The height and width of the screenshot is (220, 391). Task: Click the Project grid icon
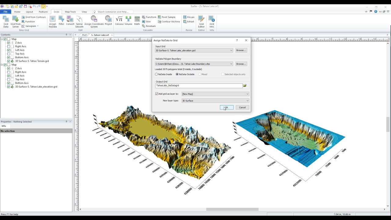click(x=108, y=21)
